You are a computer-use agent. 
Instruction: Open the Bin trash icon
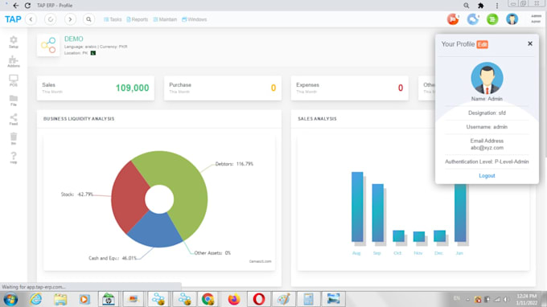tap(13, 139)
